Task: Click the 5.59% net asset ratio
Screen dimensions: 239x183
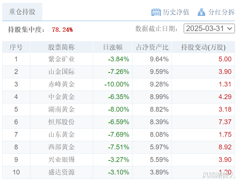Action: tap(159, 160)
